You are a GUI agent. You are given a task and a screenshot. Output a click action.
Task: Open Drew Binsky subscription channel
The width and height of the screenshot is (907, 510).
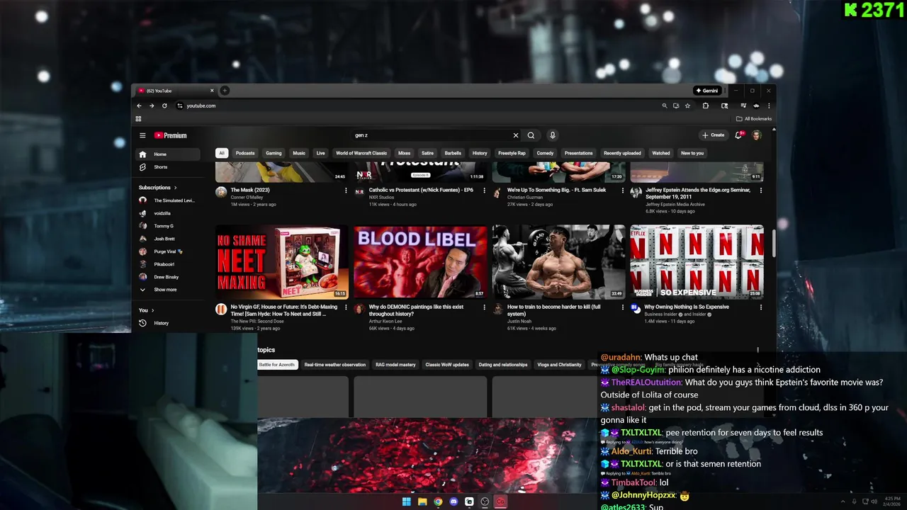coord(167,277)
